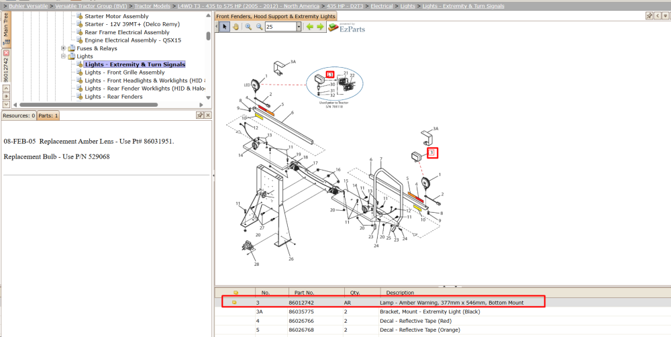Click the small arrow left of the pointer tool
The height and width of the screenshot is (337, 671).
click(x=217, y=27)
